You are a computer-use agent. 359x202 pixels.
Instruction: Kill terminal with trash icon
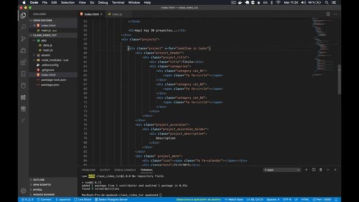pyautogui.click(x=321, y=169)
